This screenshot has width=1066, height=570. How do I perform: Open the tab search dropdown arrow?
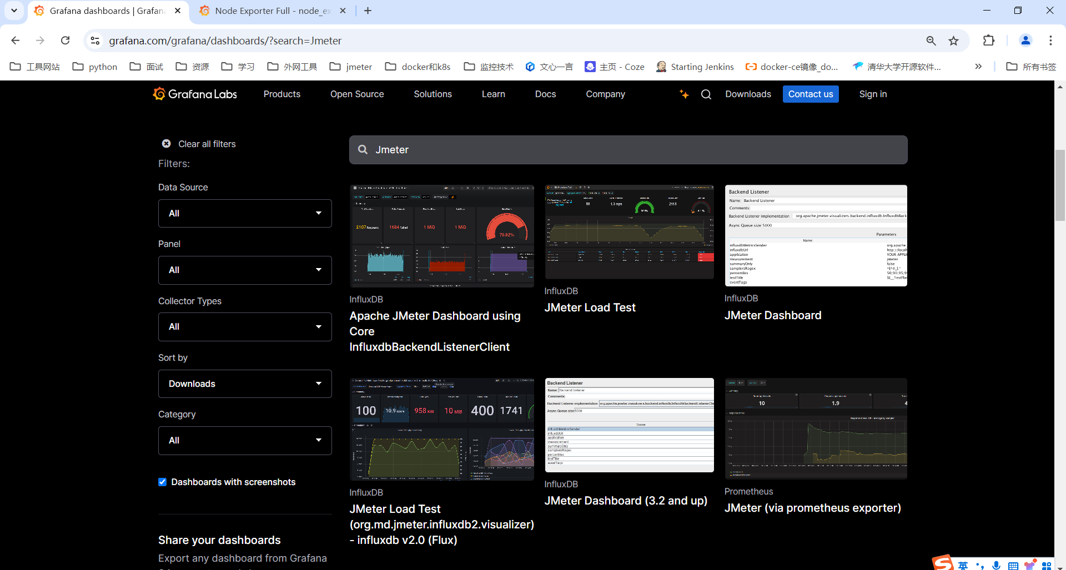coord(14,11)
